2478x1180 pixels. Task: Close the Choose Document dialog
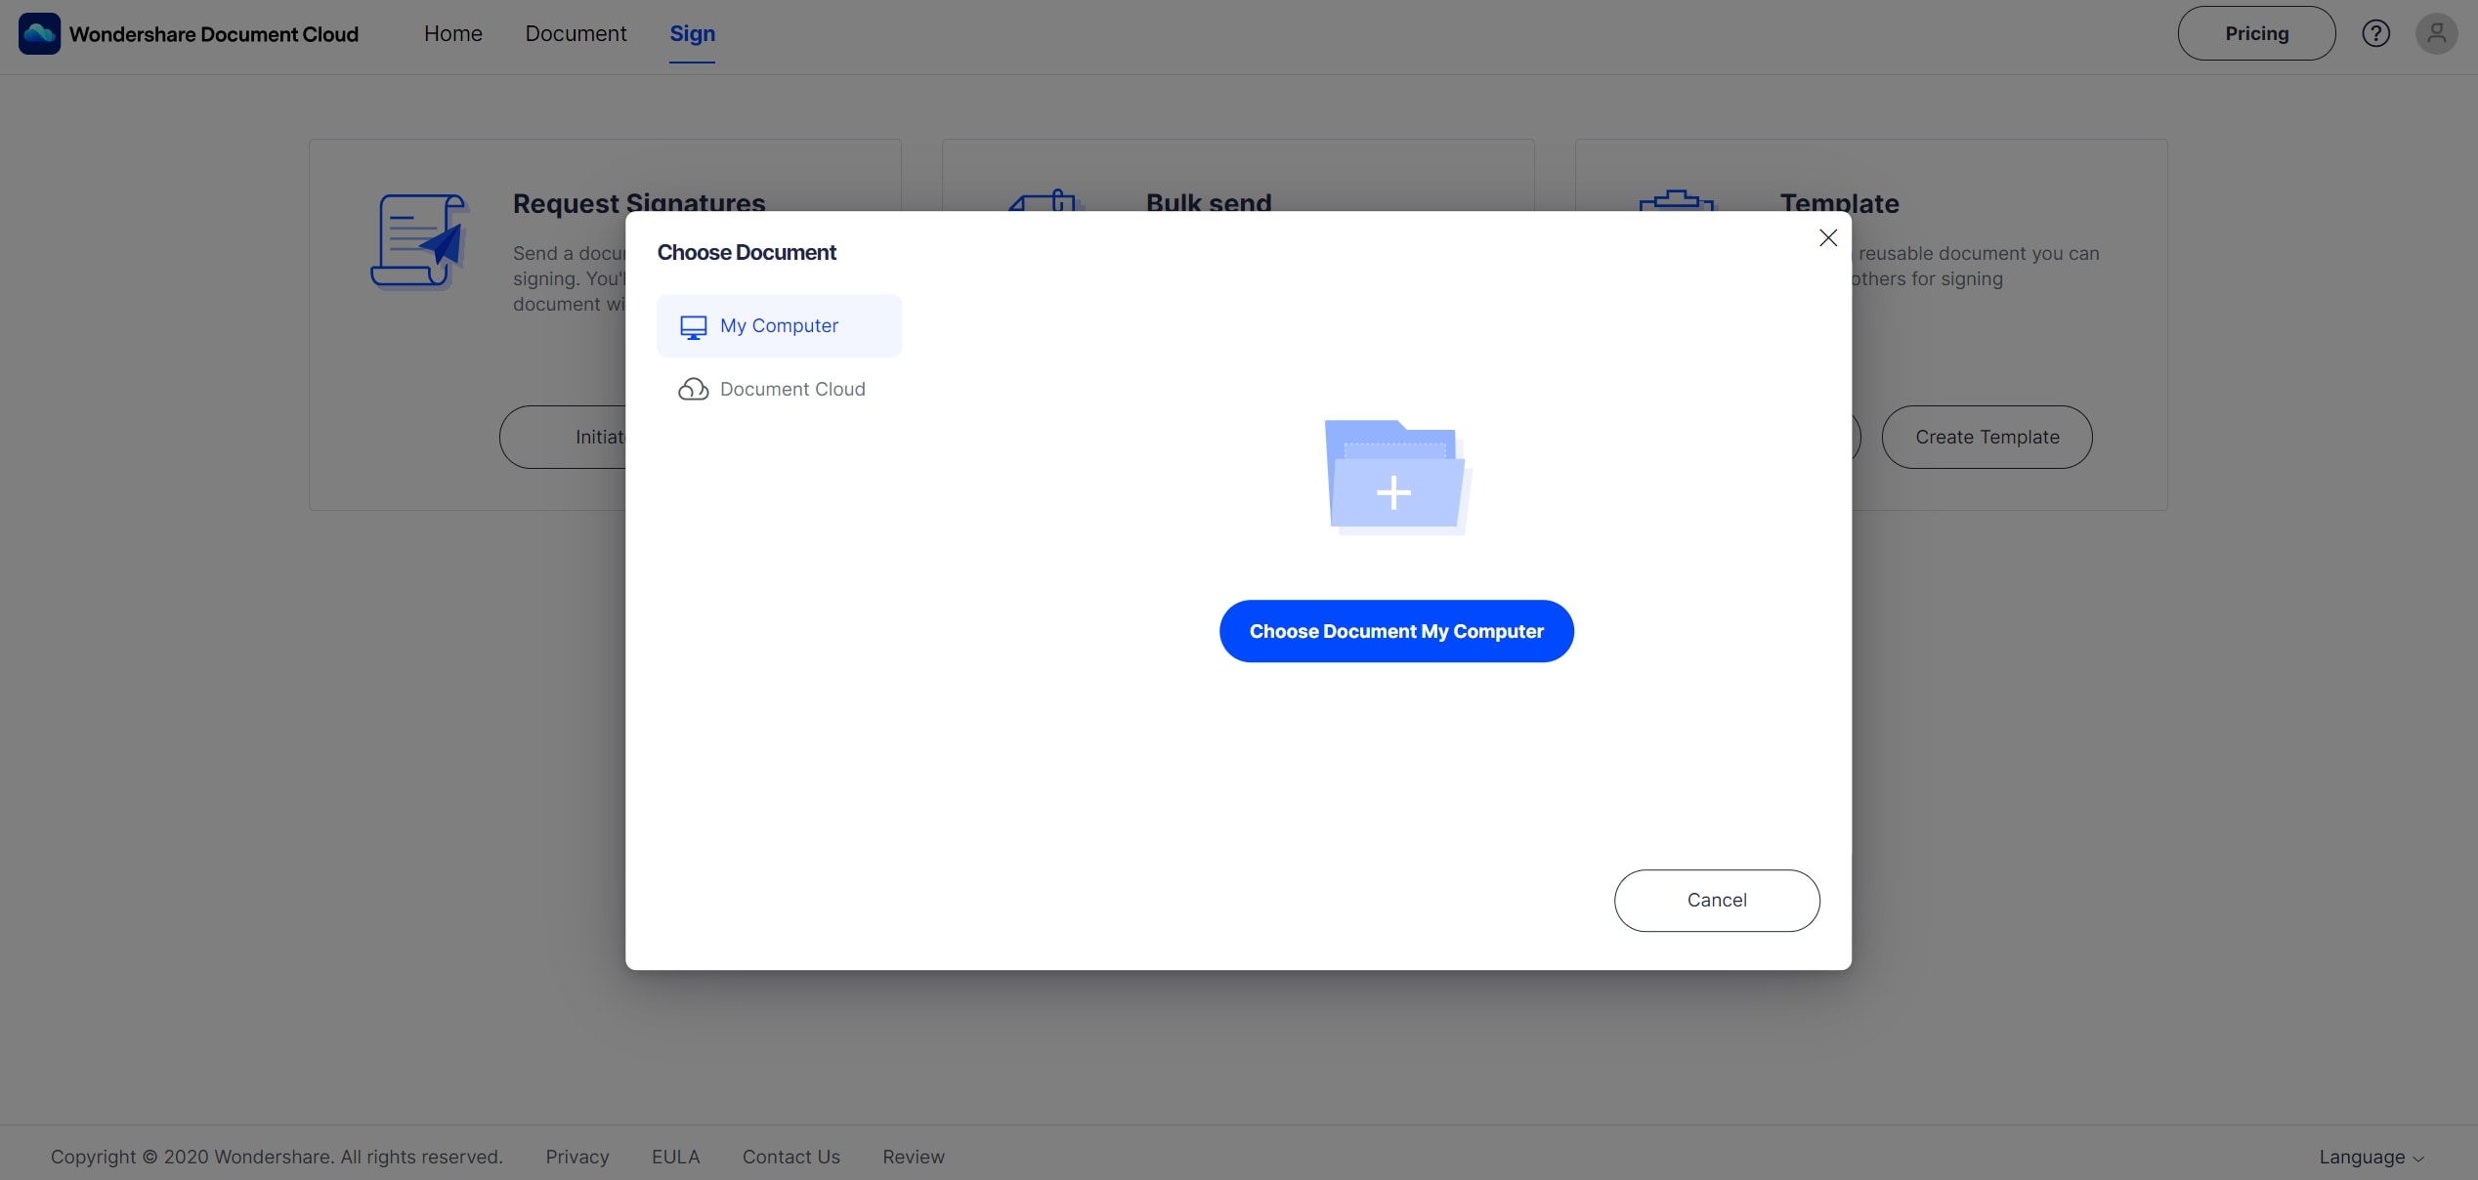1827,237
